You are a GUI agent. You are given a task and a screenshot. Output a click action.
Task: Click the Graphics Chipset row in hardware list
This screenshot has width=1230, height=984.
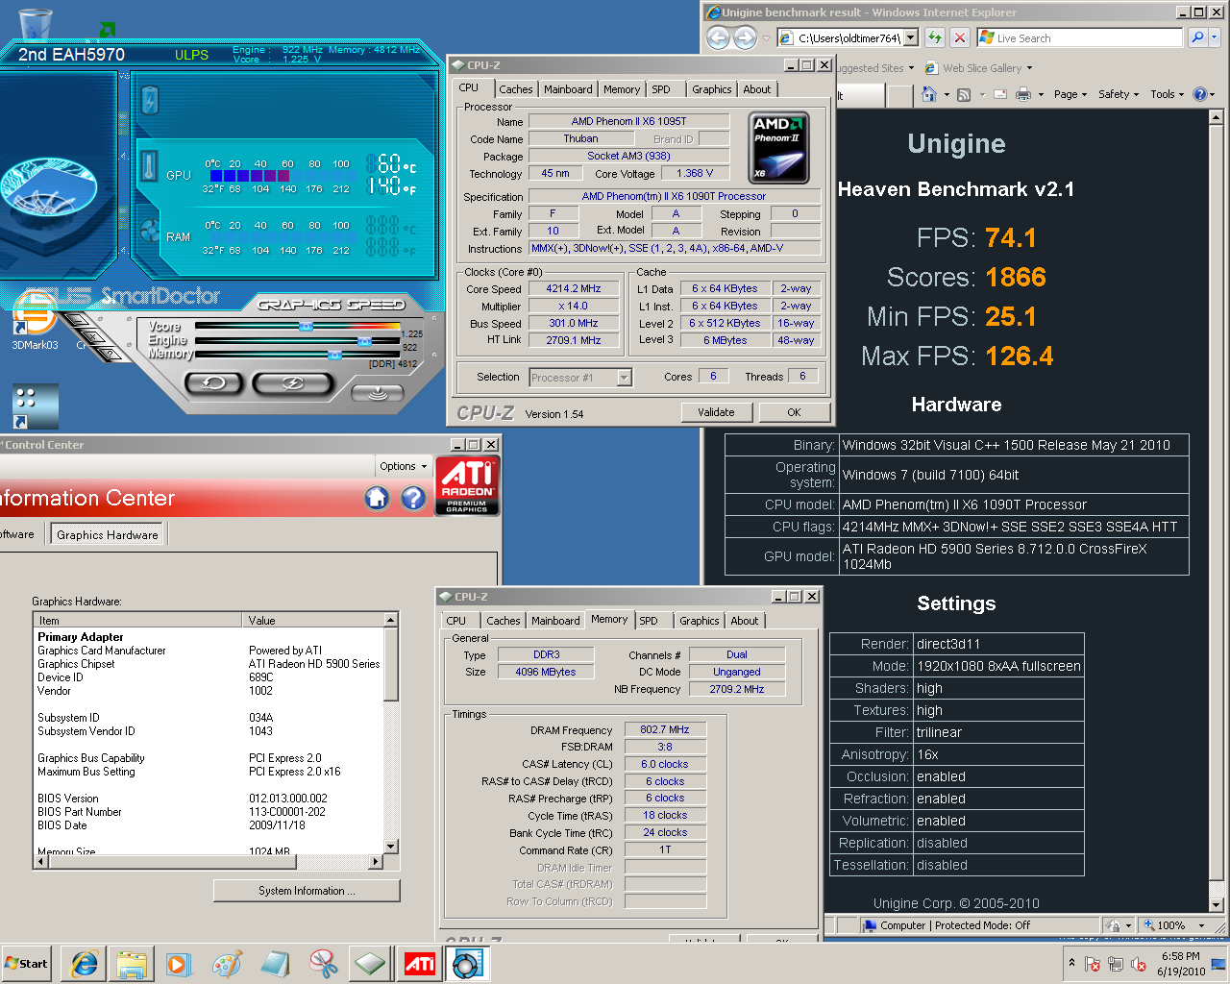pos(209,664)
